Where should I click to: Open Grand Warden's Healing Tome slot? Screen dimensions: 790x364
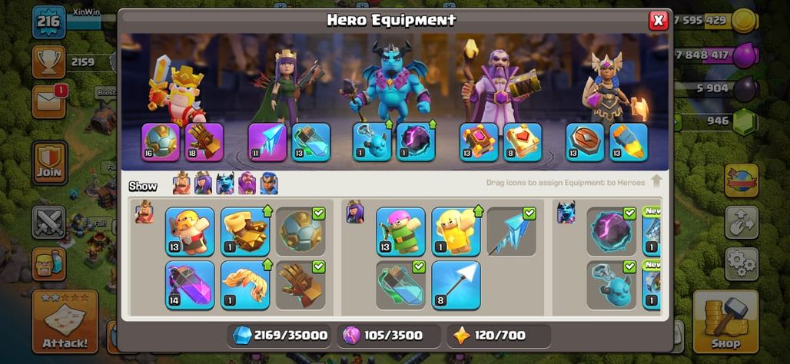[x=523, y=142]
